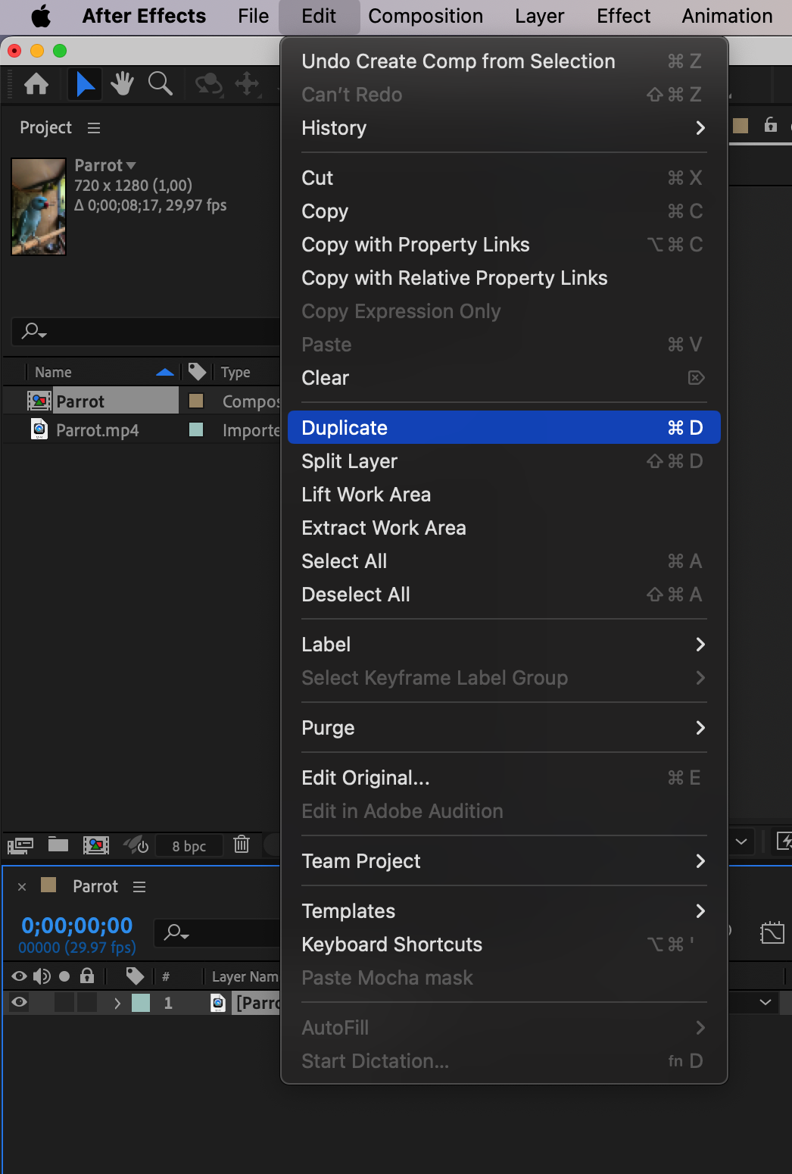Click the Video eye column header icon

point(20,976)
